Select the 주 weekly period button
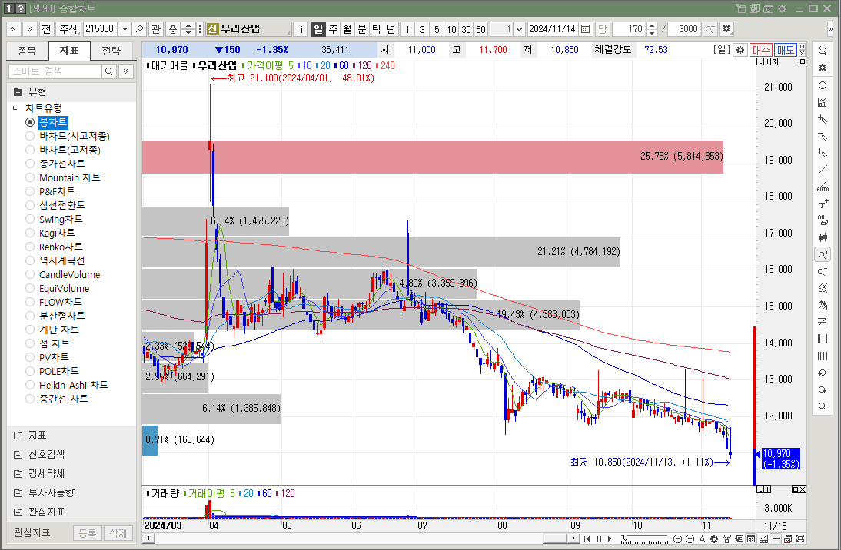841x550 pixels. coord(333,29)
